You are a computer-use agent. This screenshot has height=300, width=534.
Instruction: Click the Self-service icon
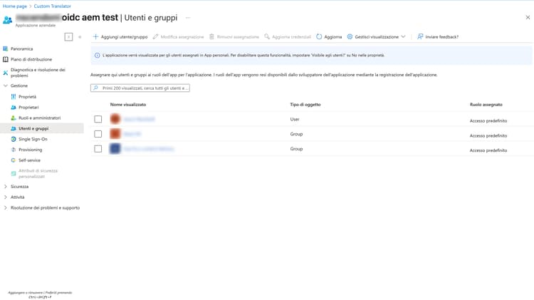[14, 160]
